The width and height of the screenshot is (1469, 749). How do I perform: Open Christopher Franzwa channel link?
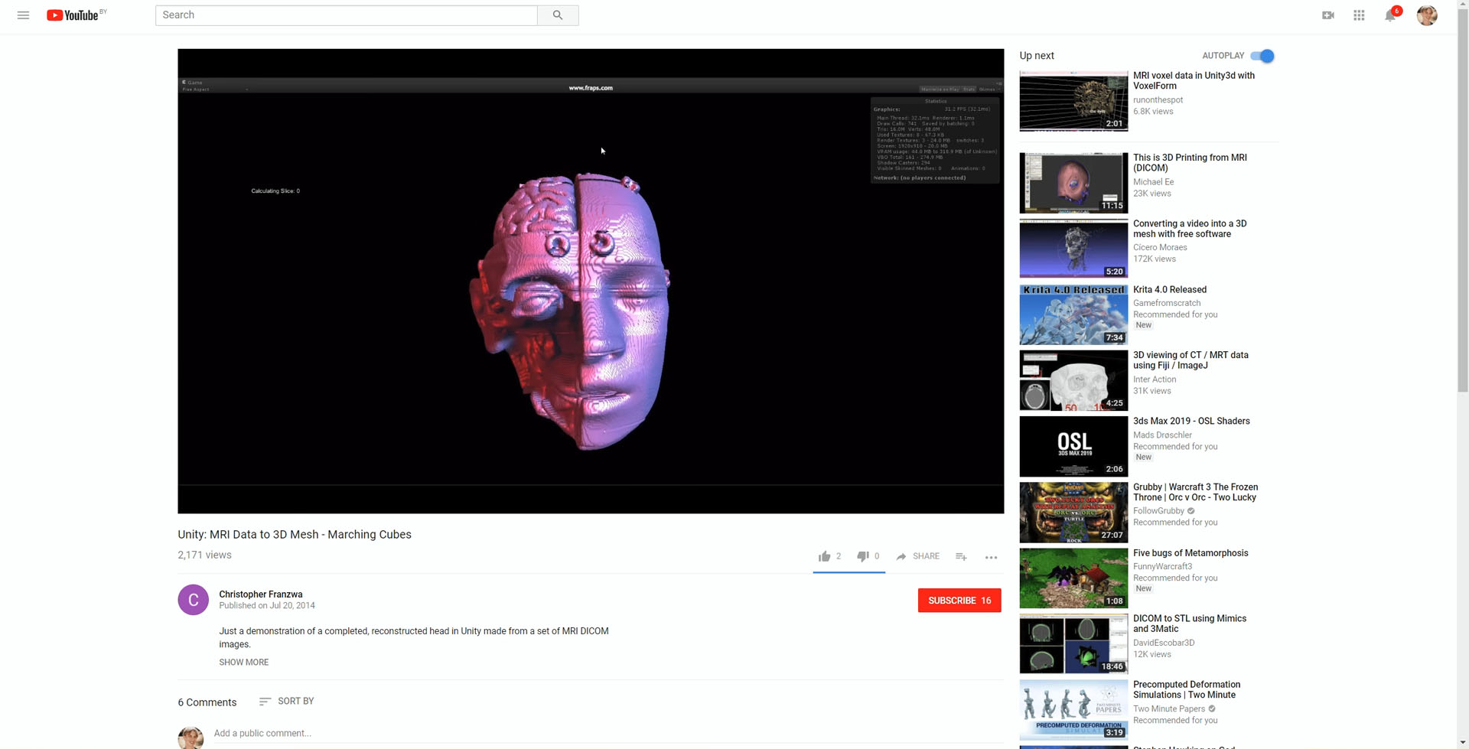pyautogui.click(x=261, y=594)
